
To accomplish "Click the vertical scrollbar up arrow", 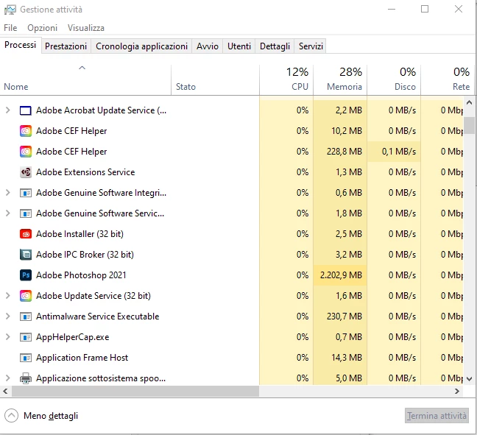I will point(469,103).
